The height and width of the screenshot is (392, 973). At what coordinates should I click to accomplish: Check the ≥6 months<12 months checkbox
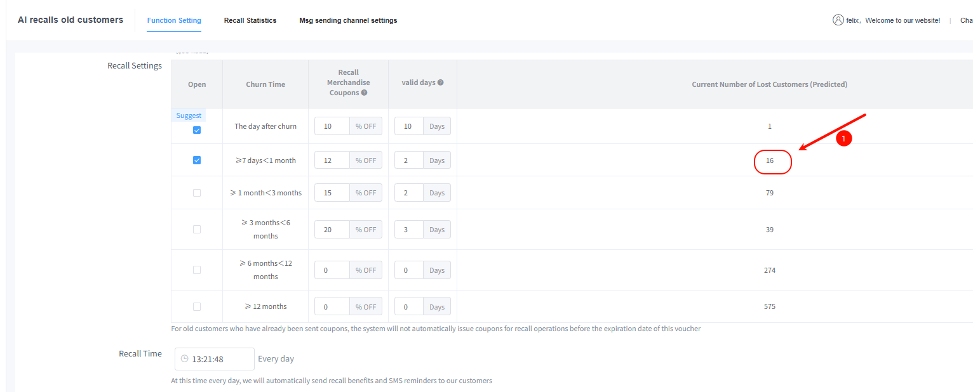[x=197, y=270]
